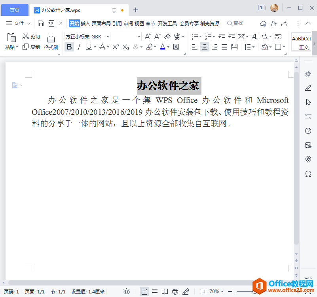Justify the paragraph text
The width and height of the screenshot is (317, 297).
(224, 47)
